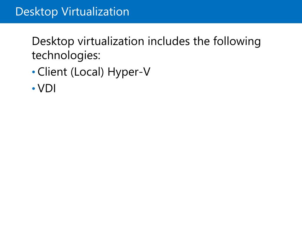Click the word (Local) in first bullet
Image resolution: width=302 pixels, height=226 pixels.
[x=87, y=72]
